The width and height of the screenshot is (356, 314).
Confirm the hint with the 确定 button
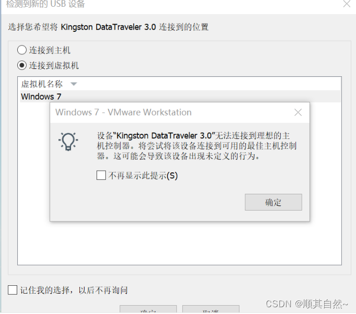click(x=274, y=202)
